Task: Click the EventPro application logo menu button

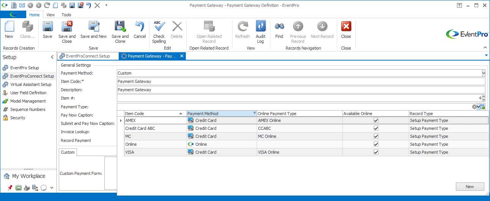Action: point(13,15)
